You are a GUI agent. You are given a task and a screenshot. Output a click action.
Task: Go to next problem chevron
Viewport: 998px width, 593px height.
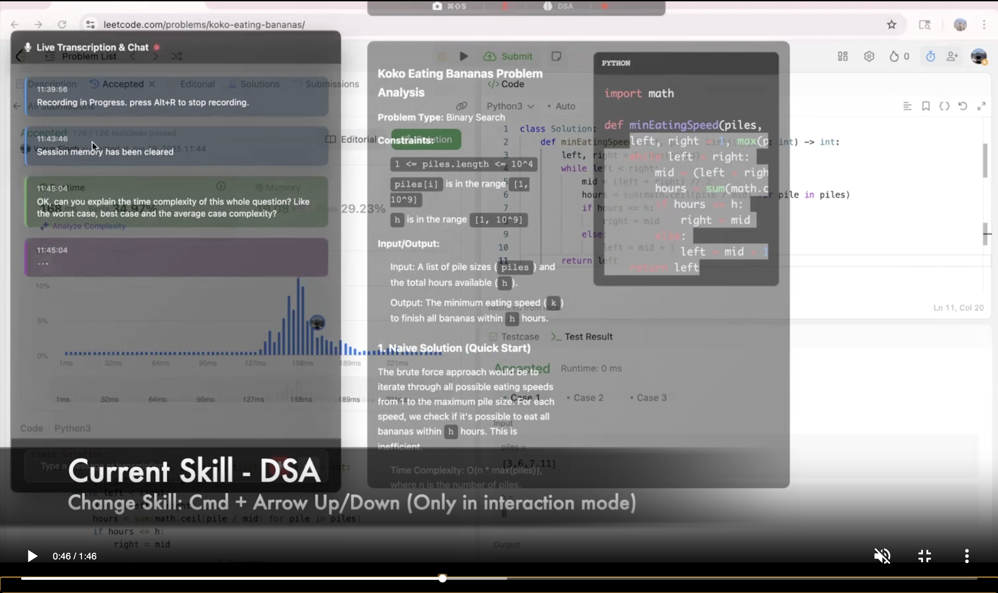pos(156,56)
